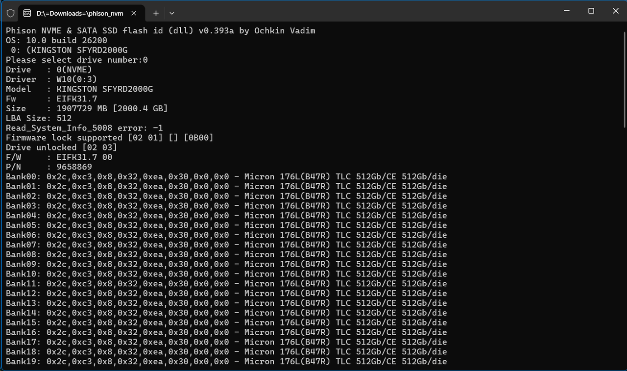Click the terminal icon on the phison_nvm tab

[27, 13]
